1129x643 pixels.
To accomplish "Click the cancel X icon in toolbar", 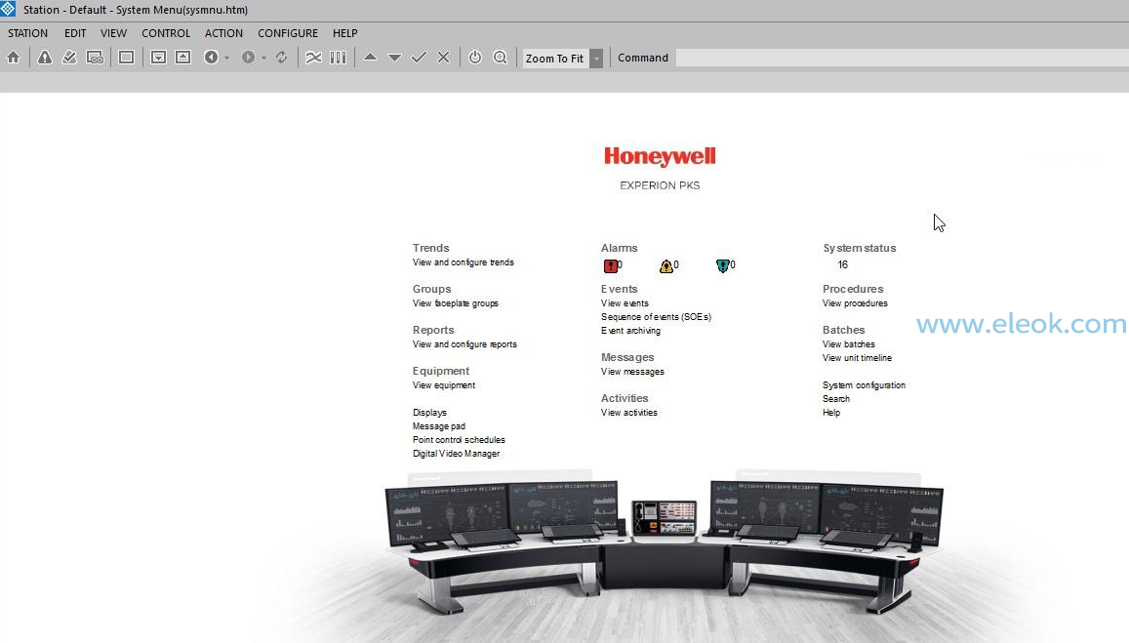I will [x=444, y=58].
